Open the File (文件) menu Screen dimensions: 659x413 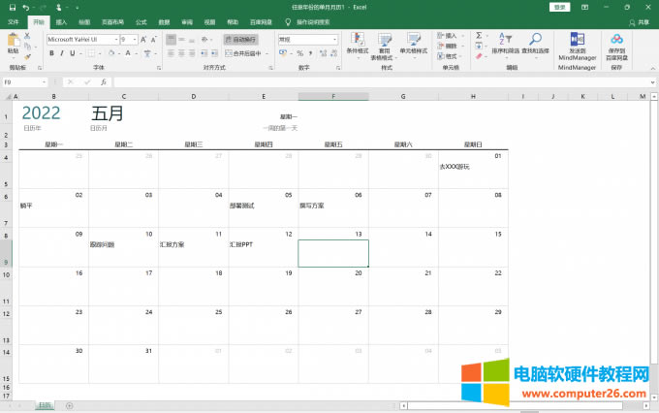pos(14,20)
